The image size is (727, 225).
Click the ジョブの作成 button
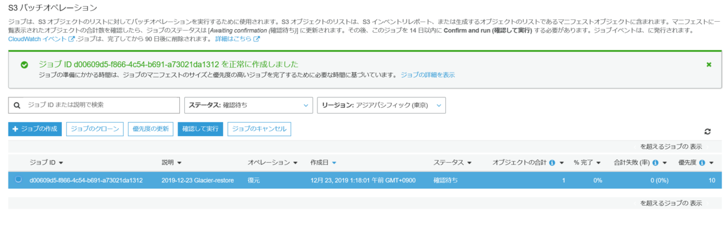point(35,129)
